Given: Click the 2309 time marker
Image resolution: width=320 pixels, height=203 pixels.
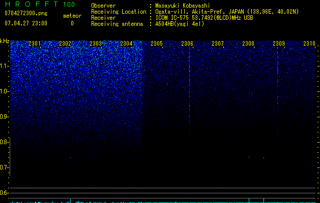Looking at the screenshot, I should [x=279, y=44].
